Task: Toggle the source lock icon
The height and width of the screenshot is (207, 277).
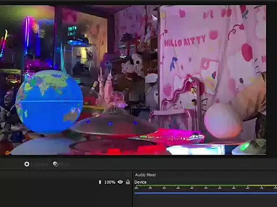Action: point(128,182)
